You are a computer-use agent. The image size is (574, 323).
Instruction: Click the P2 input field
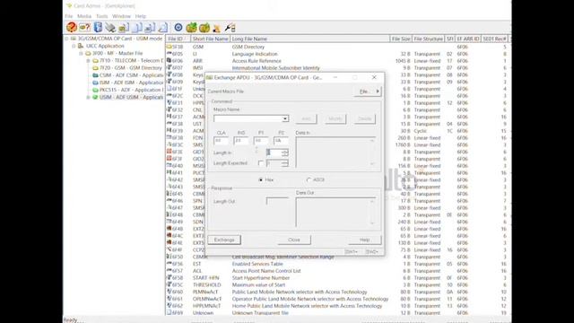click(x=281, y=141)
